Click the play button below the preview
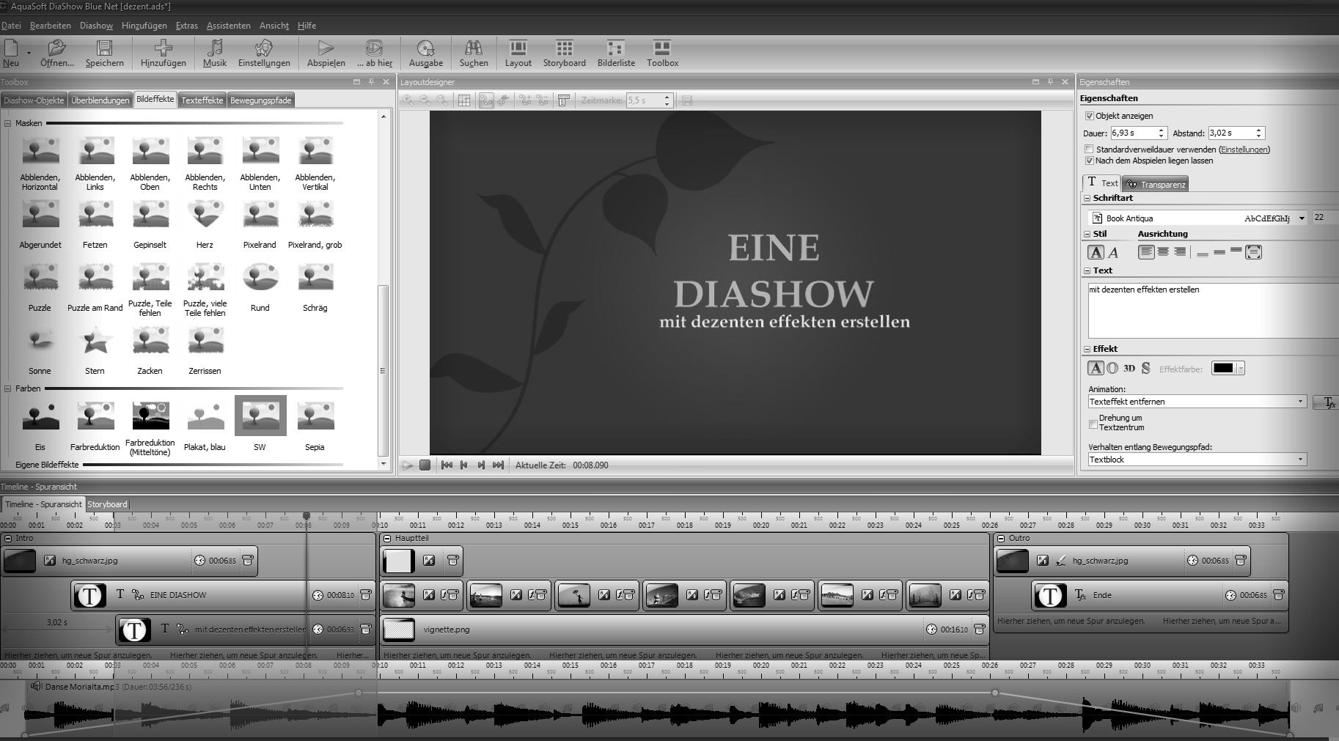 point(408,465)
